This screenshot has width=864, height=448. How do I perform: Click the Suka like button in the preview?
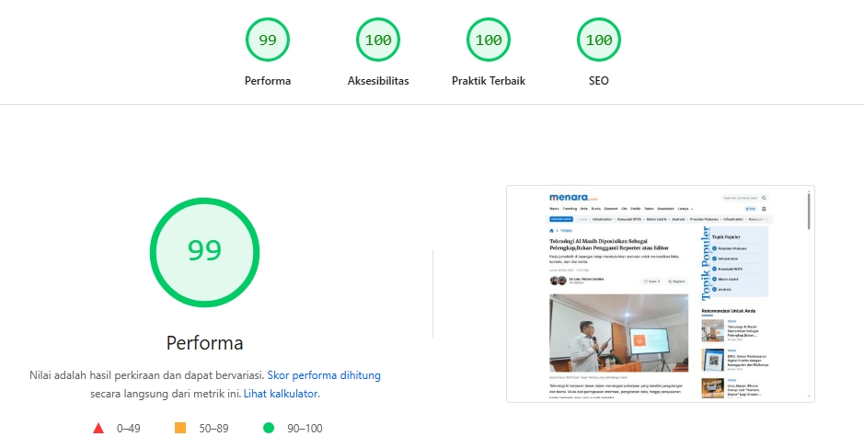651,281
